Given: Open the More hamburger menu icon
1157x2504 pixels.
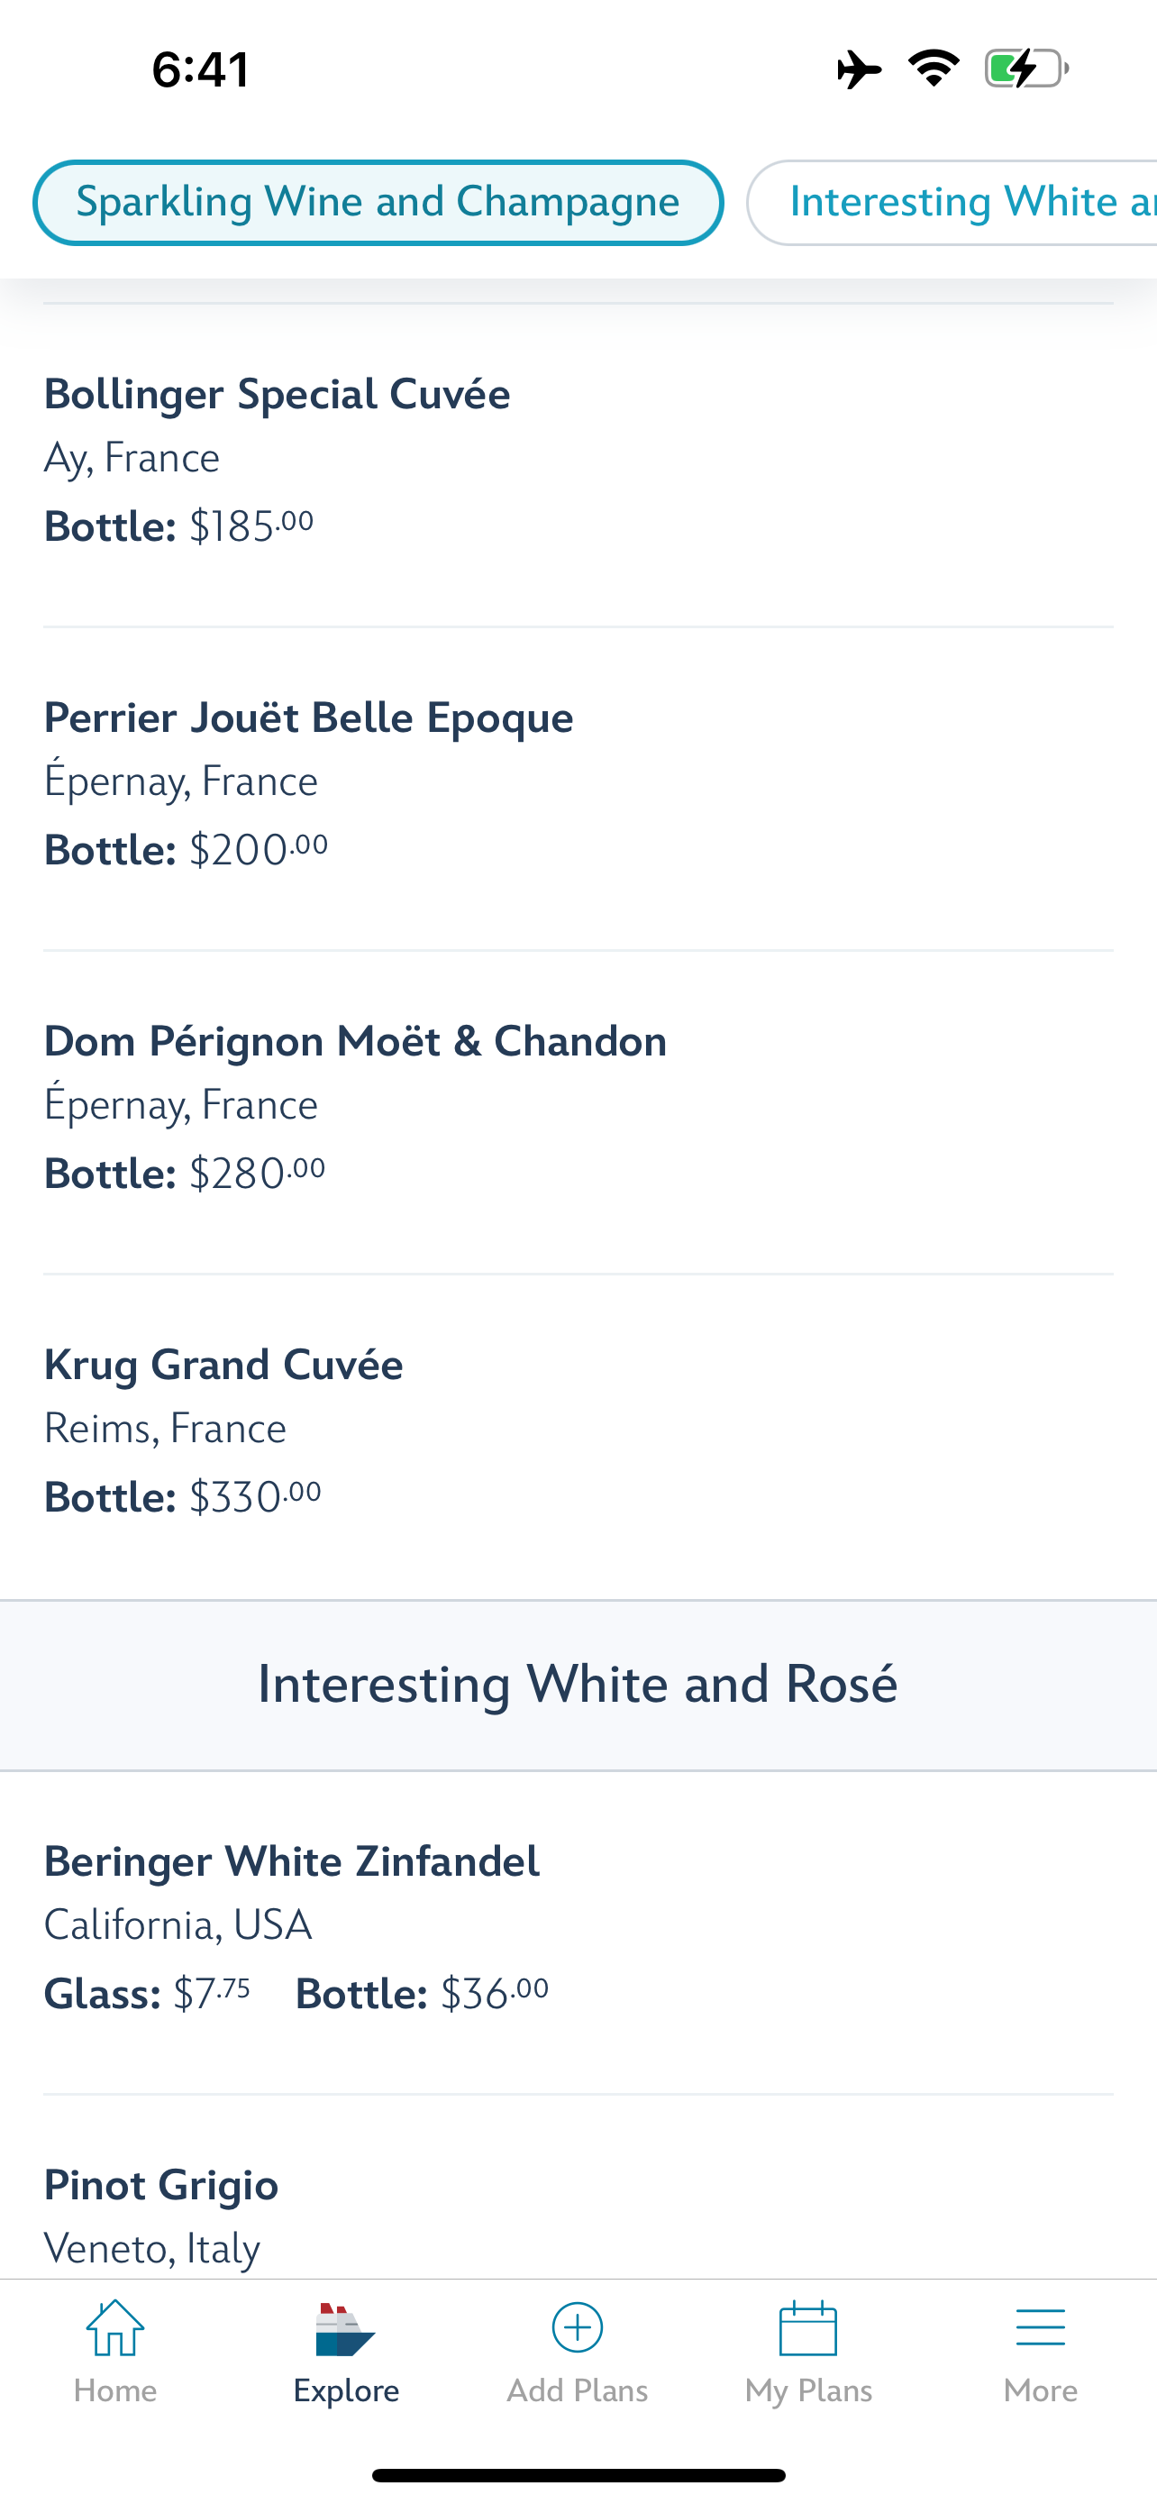Looking at the screenshot, I should tap(1040, 2328).
